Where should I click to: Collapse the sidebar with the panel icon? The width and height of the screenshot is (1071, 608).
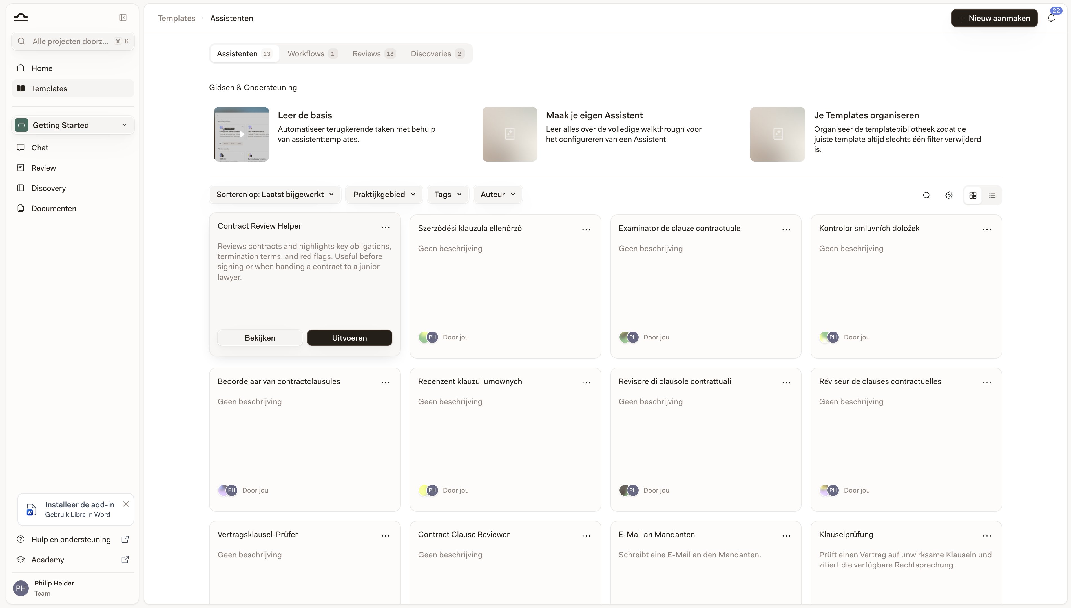coord(123,17)
